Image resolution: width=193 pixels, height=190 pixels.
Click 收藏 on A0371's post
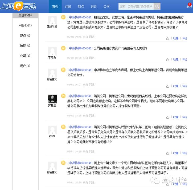pos(176,153)
